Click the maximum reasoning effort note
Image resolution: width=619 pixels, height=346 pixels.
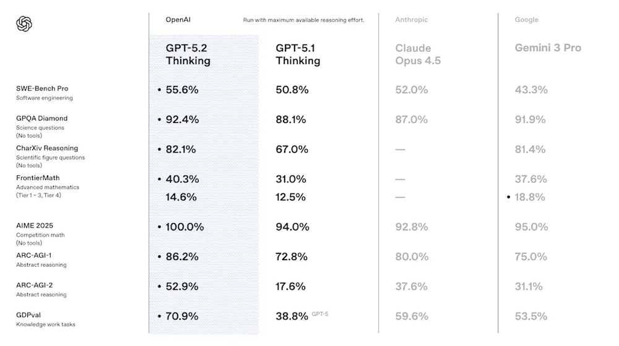(x=303, y=20)
